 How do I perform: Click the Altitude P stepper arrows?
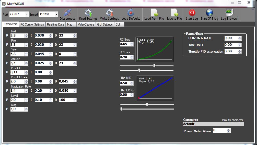click(26, 63)
